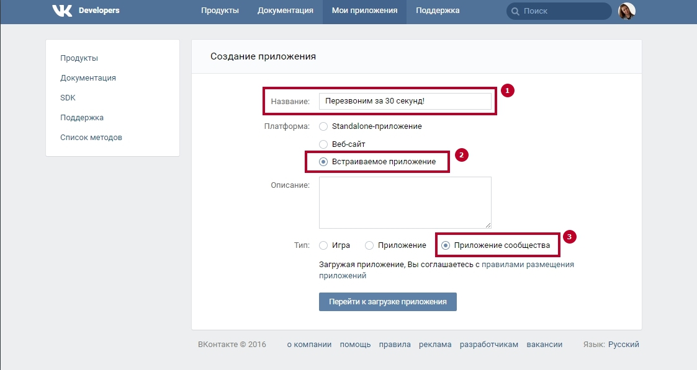Select Встраиваемое приложение radio button

(x=323, y=162)
